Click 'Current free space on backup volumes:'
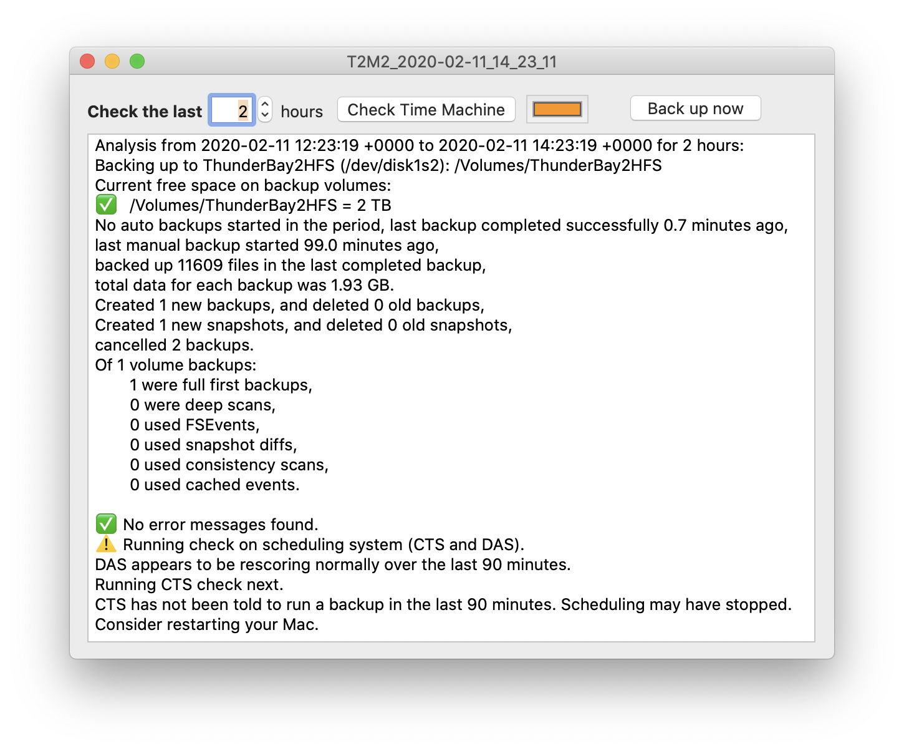This screenshot has height=751, width=904. tap(243, 185)
